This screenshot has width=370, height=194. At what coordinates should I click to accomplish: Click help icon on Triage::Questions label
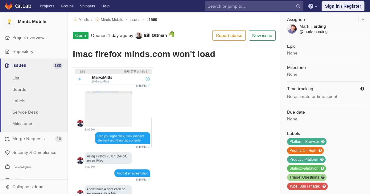coord(323,177)
